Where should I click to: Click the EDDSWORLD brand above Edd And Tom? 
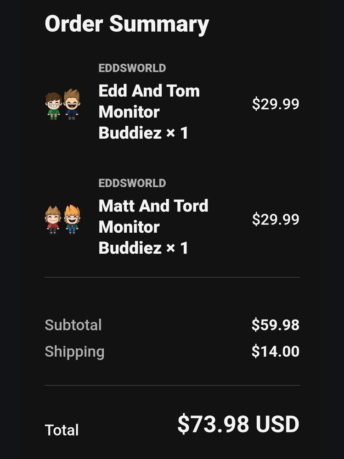click(x=132, y=68)
